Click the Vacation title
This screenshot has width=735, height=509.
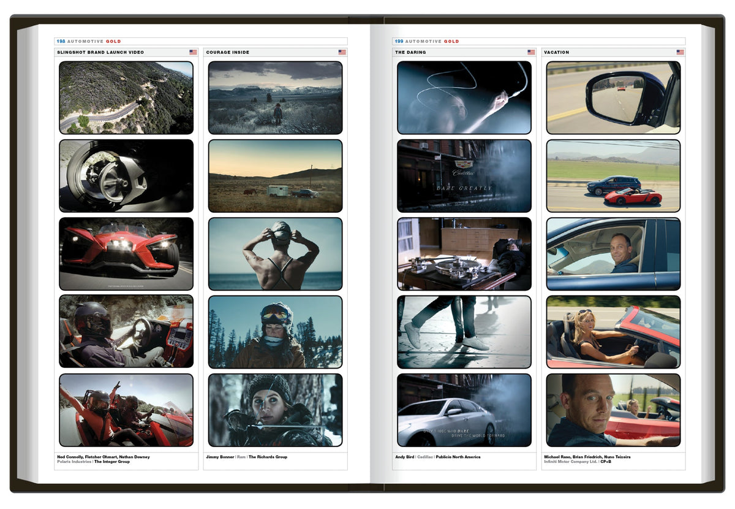[557, 53]
